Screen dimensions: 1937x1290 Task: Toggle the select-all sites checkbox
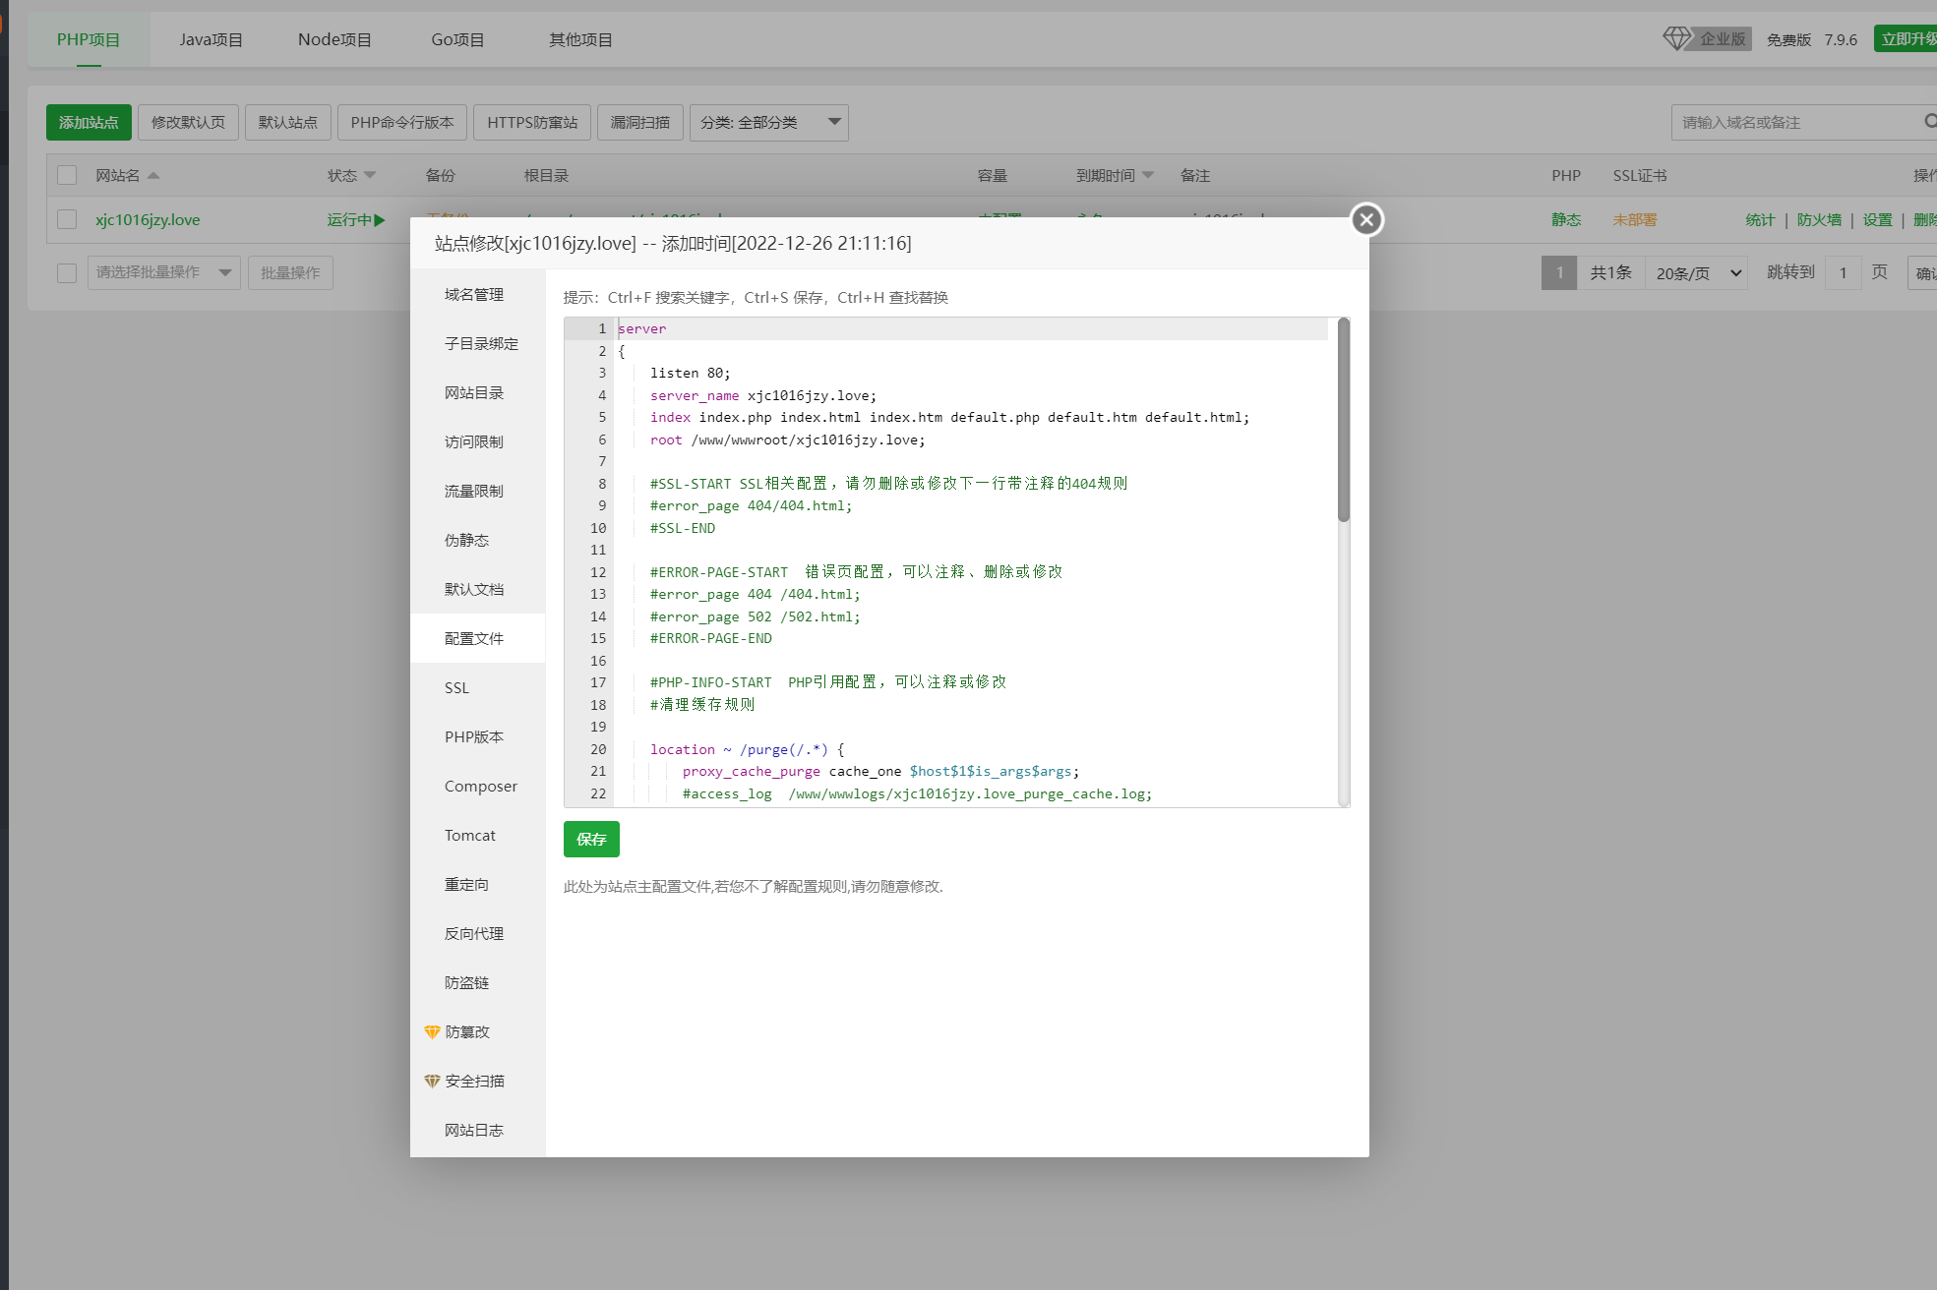click(x=67, y=175)
